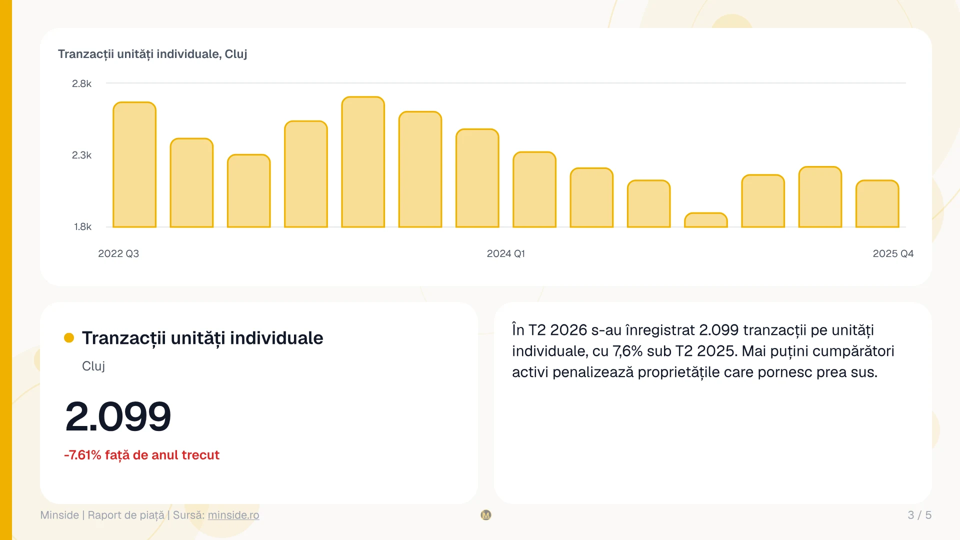The width and height of the screenshot is (960, 540).
Task: Select the last bar for 2025 Q4
Action: (x=877, y=203)
